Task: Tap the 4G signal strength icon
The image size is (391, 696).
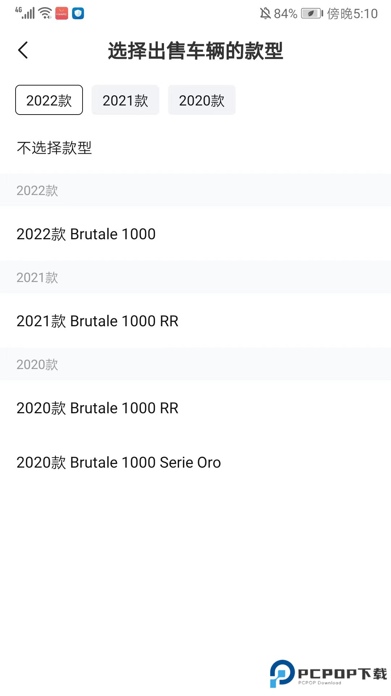Action: coord(25,13)
